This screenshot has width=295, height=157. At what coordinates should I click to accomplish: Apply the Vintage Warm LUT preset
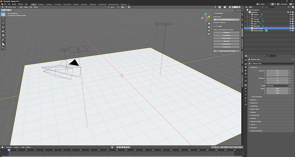(226, 44)
